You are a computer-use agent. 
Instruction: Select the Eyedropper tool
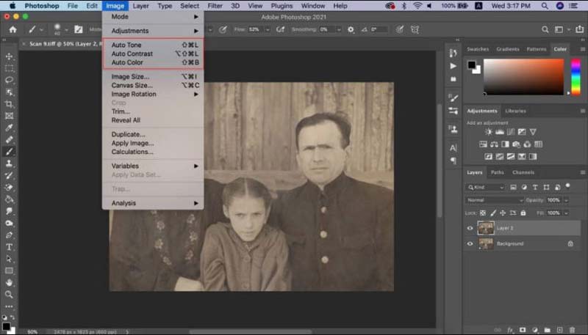click(x=10, y=127)
